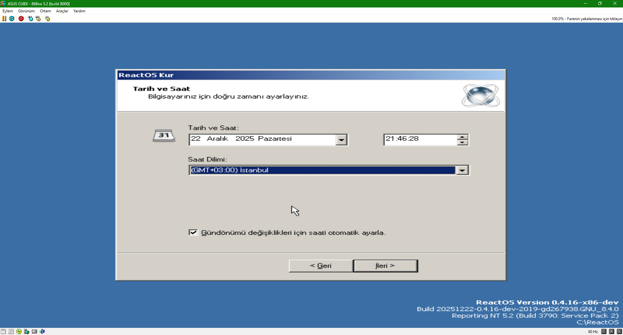
Task: Click the speaker sound icon in status bar
Action: [x=42, y=331]
